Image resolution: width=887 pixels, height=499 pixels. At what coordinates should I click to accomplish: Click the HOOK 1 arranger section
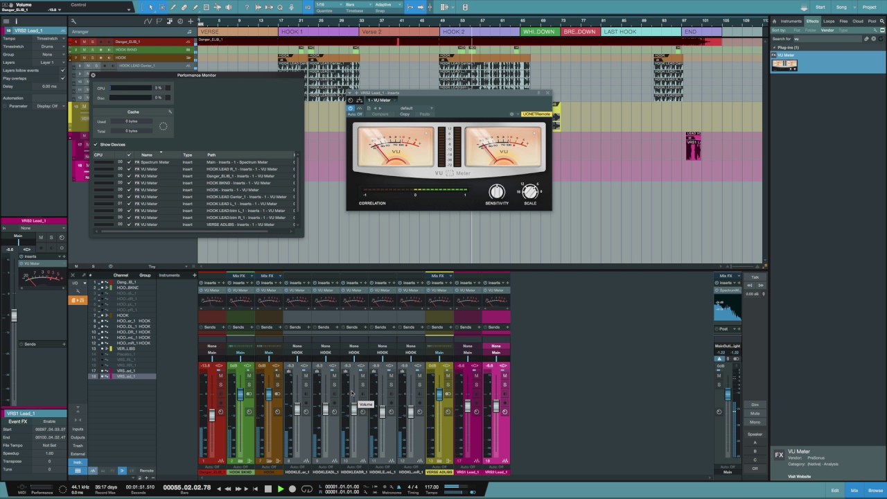click(318, 32)
